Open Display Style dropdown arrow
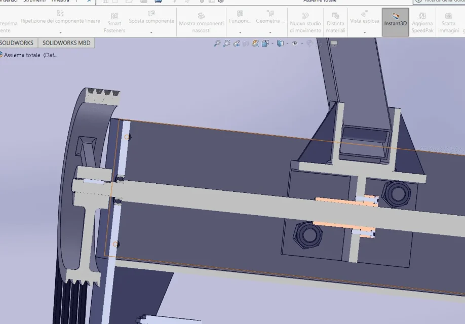This screenshot has width=465, height=324. point(287,44)
